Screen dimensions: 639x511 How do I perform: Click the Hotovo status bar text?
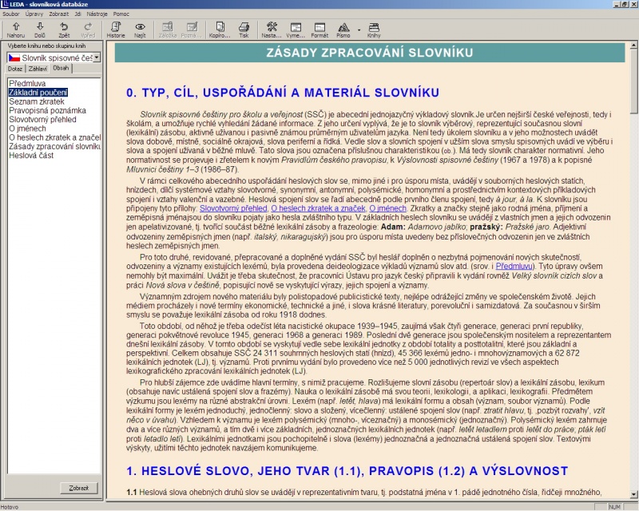click(x=10, y=507)
